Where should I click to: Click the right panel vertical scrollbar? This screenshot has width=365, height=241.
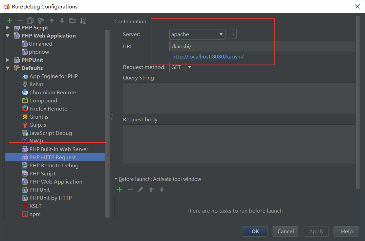coord(358,102)
